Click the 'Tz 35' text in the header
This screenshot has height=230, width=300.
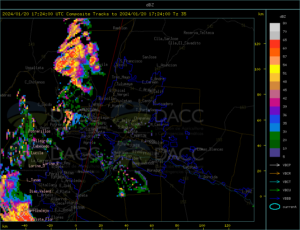[x=179, y=14]
